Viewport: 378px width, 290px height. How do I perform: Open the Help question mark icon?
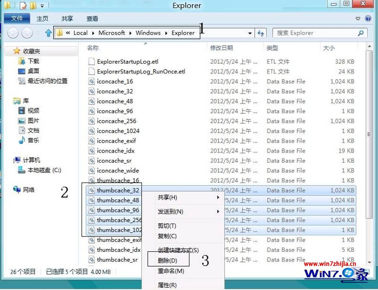pyautogui.click(x=368, y=18)
